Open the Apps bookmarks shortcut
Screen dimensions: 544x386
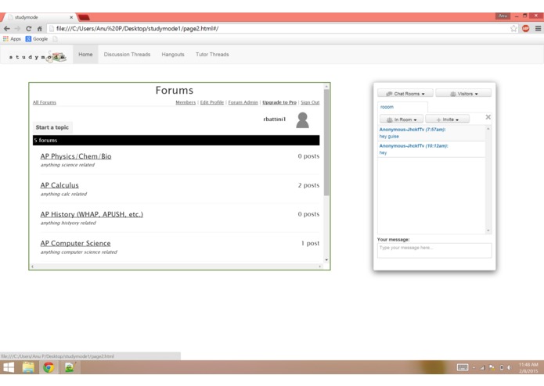13,39
